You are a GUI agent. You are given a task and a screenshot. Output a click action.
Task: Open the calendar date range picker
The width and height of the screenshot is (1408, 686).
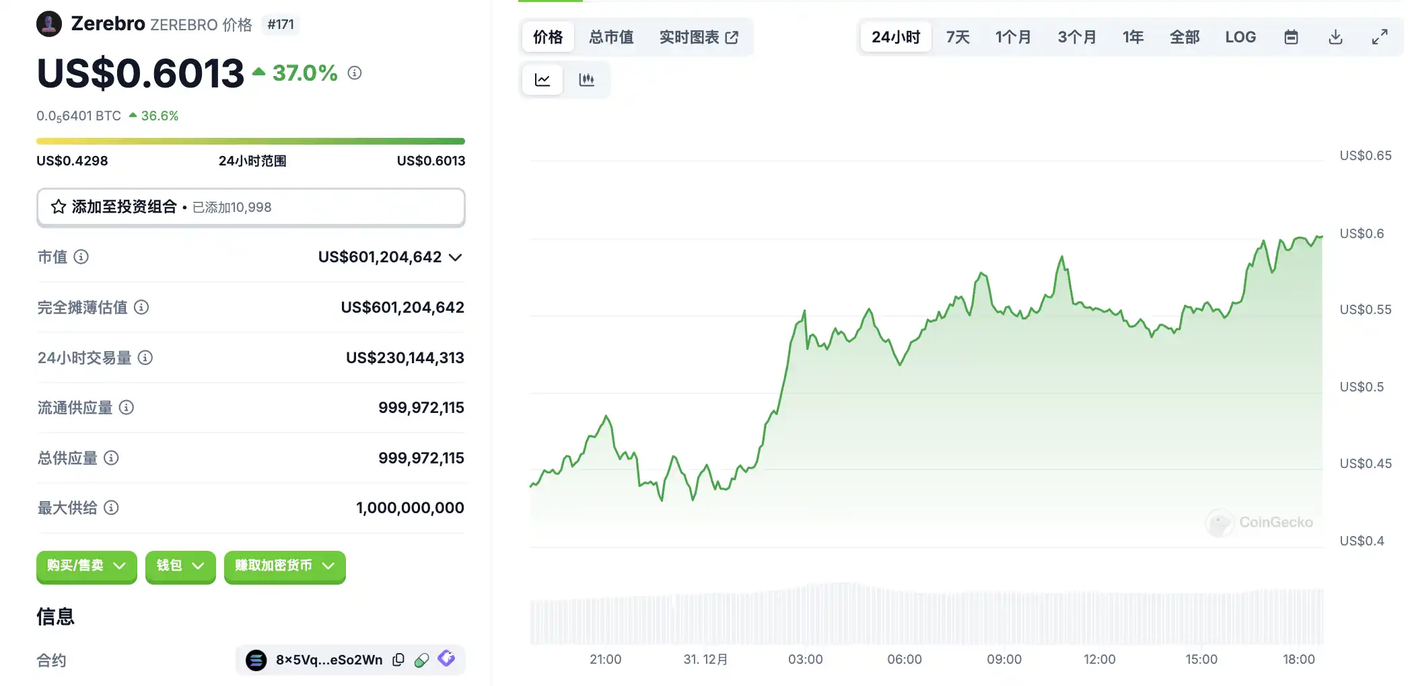point(1291,37)
